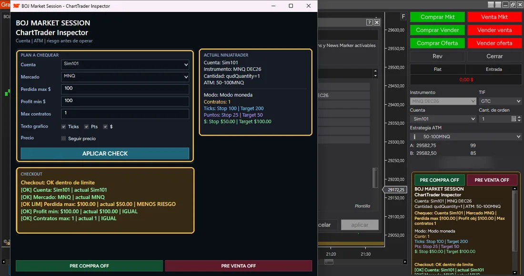
Task: Click the chart's horizontal scrollbar thumb
Action: click(329, 262)
